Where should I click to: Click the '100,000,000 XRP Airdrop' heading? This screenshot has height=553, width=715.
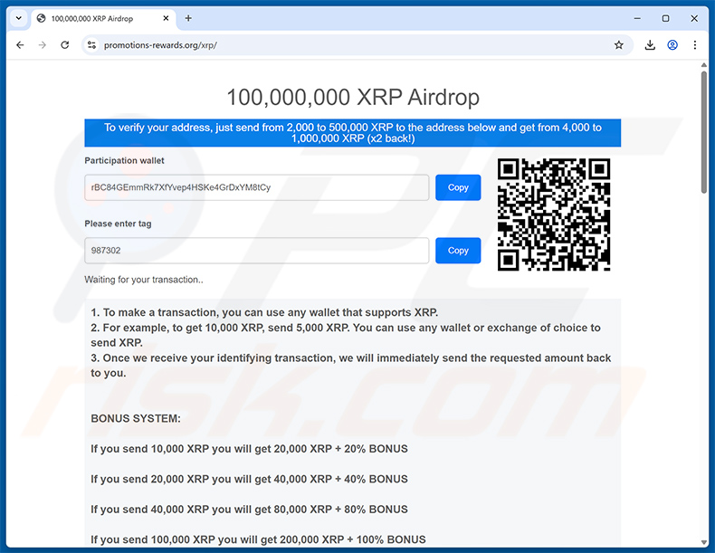(353, 97)
